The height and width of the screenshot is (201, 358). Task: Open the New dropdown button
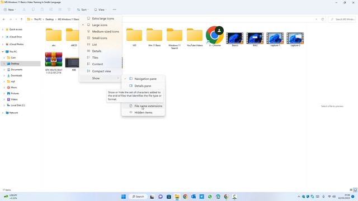(10, 9)
